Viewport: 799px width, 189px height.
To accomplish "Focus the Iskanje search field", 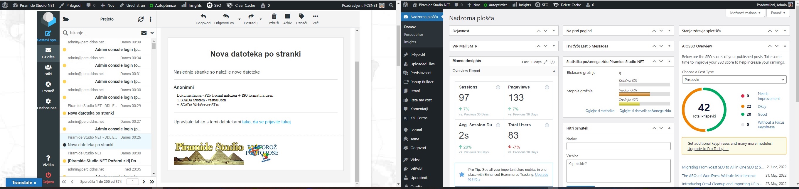I will pyautogui.click(x=101, y=33).
